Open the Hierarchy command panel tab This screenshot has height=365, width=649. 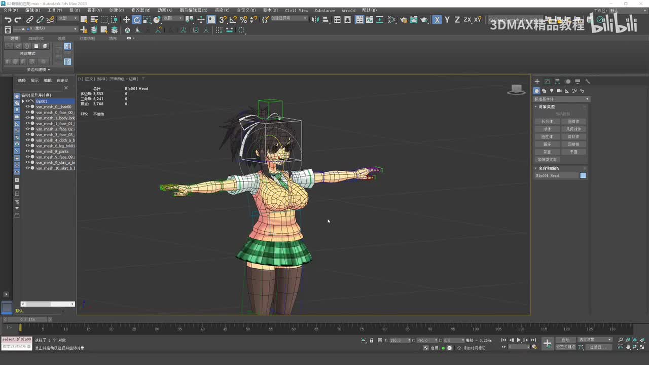pos(557,81)
